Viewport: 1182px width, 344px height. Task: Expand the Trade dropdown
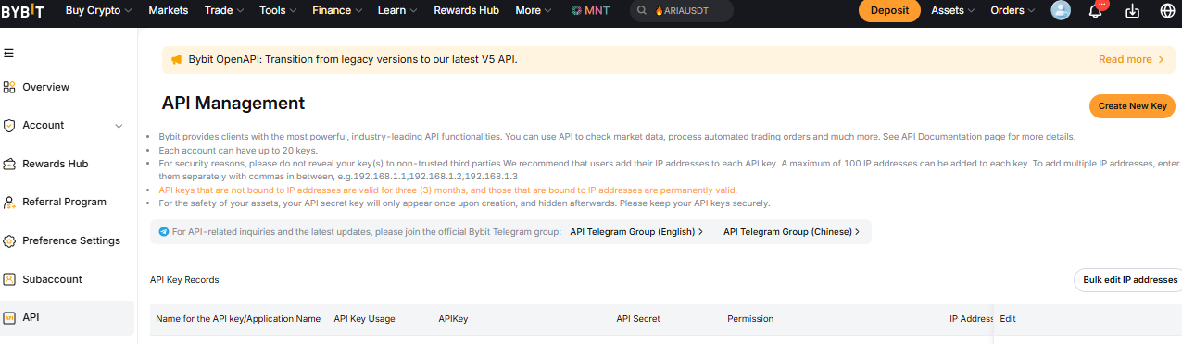pyautogui.click(x=224, y=11)
